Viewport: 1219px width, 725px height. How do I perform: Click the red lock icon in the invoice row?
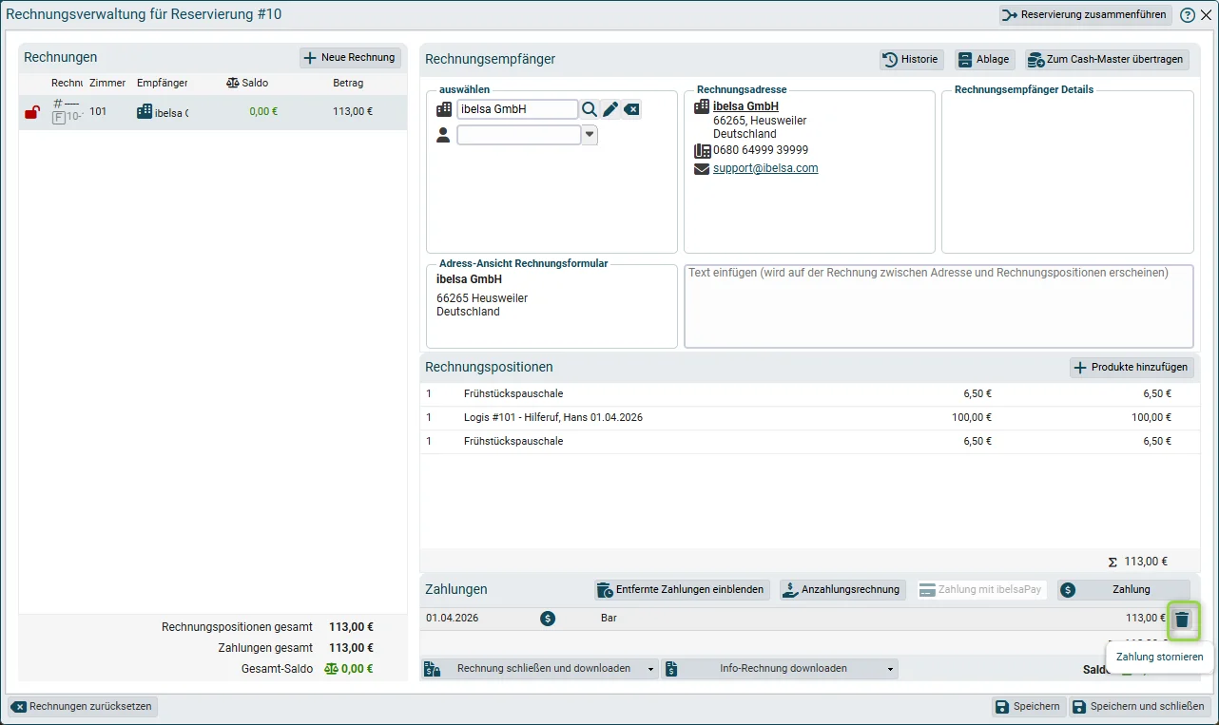pyautogui.click(x=31, y=112)
